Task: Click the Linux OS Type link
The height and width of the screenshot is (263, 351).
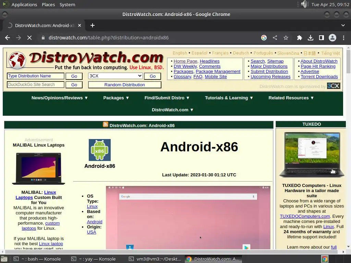Action: 92,206
